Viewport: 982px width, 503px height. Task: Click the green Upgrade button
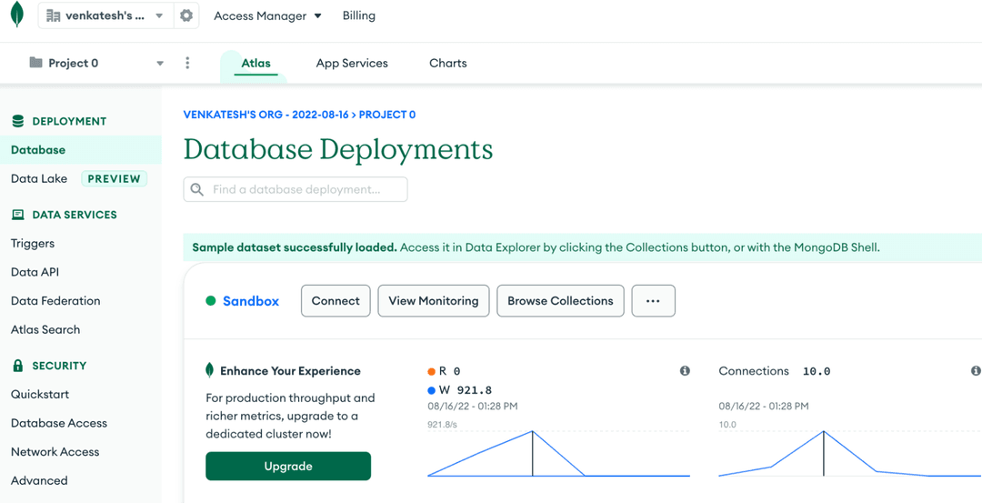pos(288,466)
